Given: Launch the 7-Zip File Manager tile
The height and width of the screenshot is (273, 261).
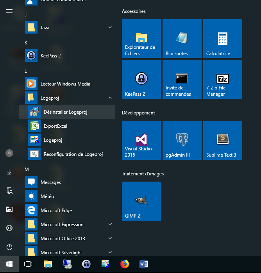Looking at the screenshot, I should click(222, 79).
